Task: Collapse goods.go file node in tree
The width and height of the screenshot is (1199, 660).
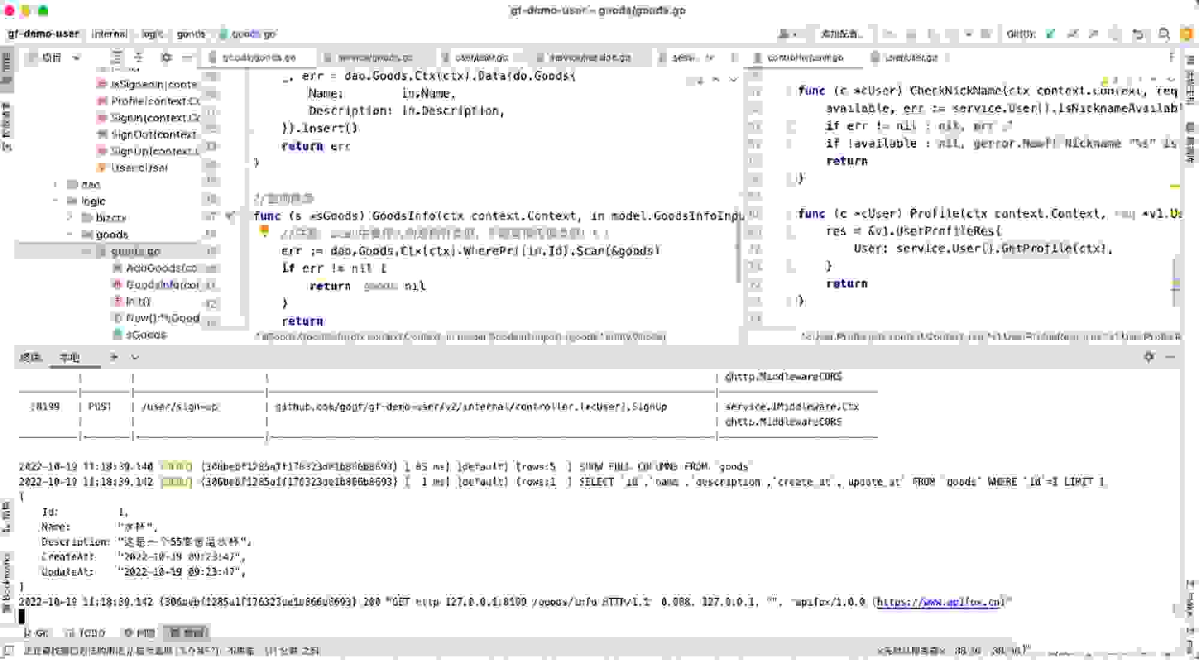Action: point(85,251)
